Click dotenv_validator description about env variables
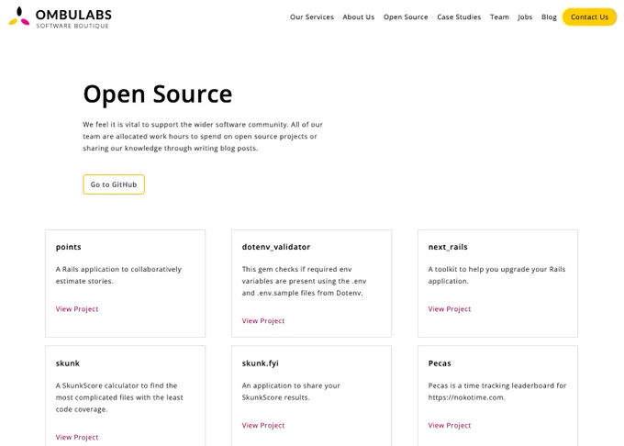Viewport: 624px width, 446px height. 304,282
